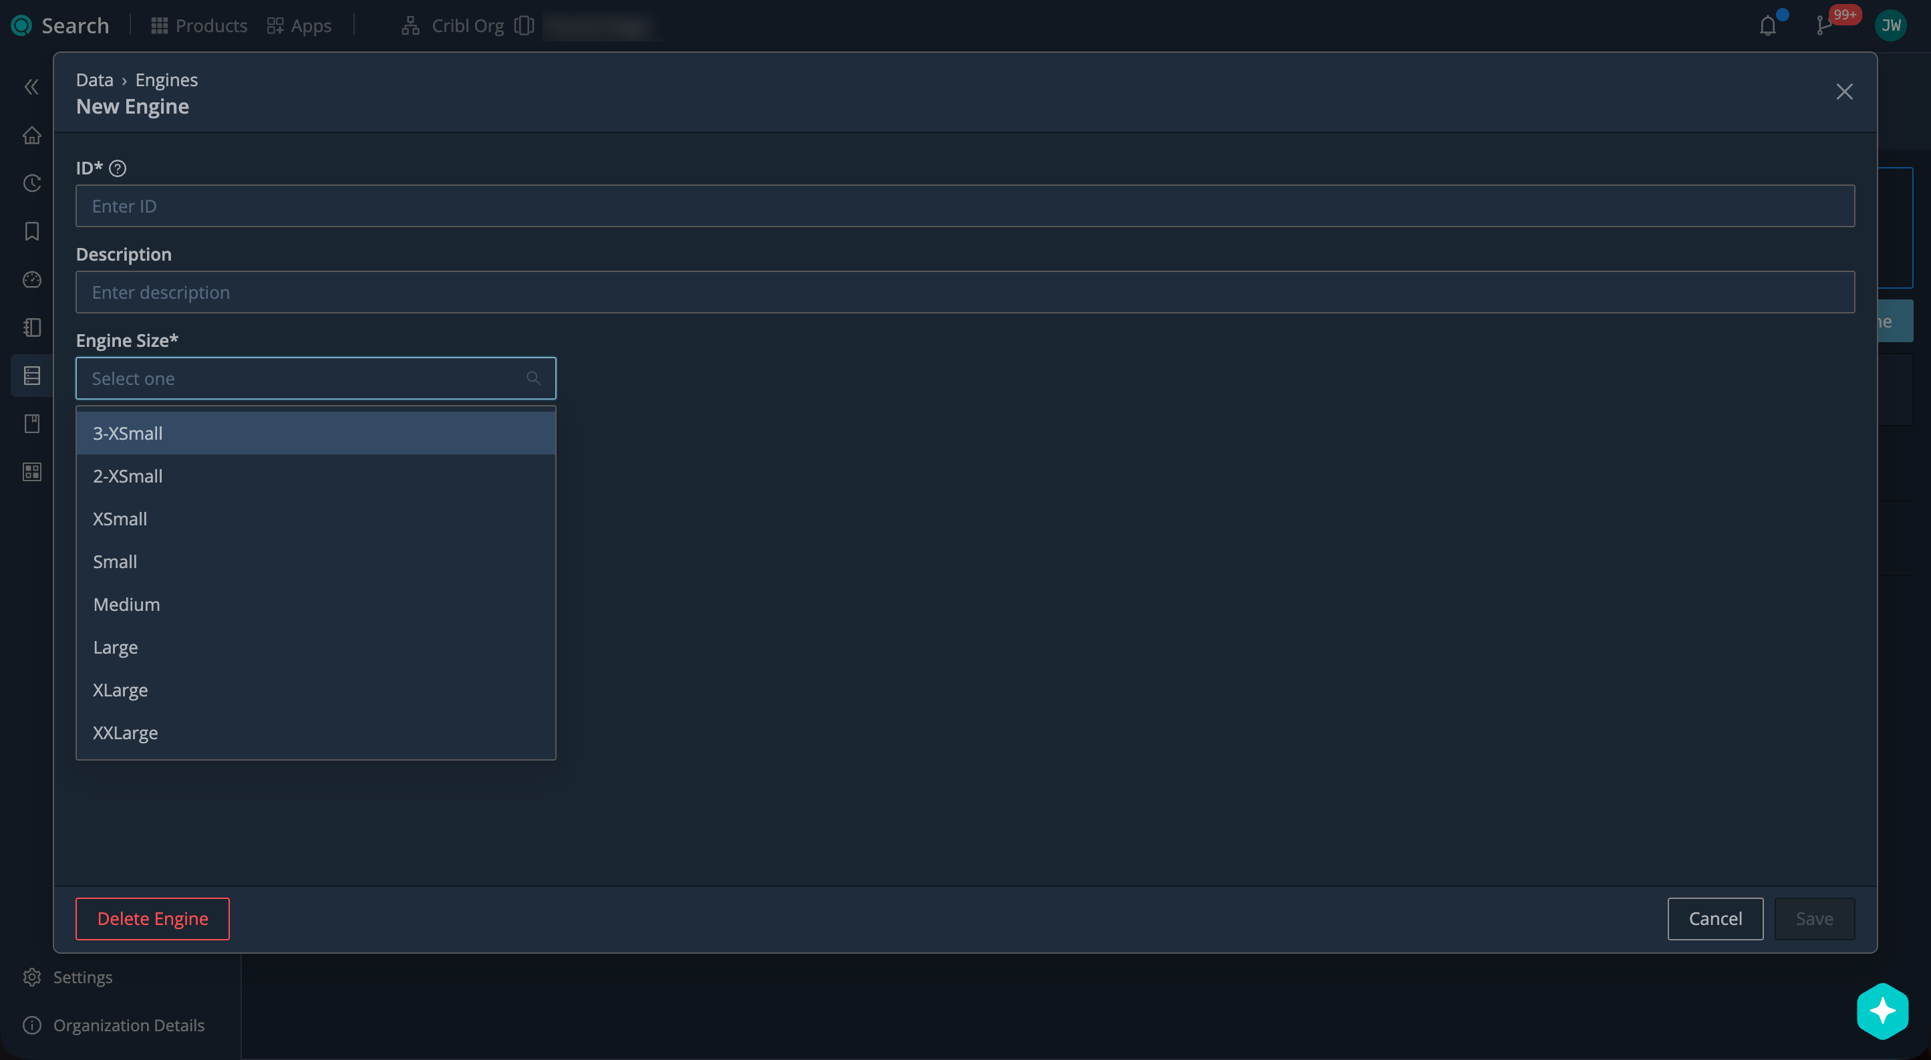Choose XXLarge engine size

coord(315,733)
